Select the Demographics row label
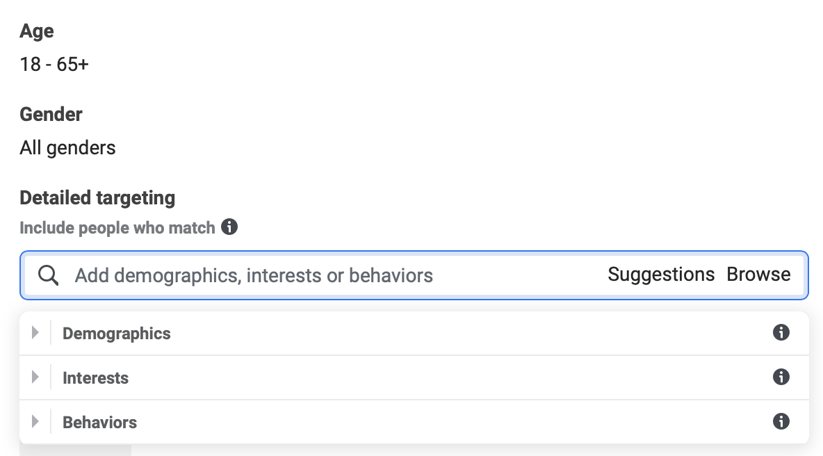The height and width of the screenshot is (456, 823). tap(117, 334)
